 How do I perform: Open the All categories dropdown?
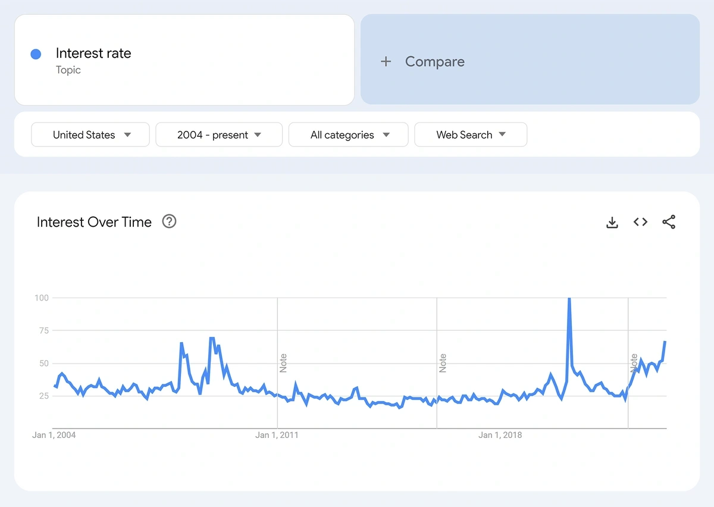(x=349, y=134)
